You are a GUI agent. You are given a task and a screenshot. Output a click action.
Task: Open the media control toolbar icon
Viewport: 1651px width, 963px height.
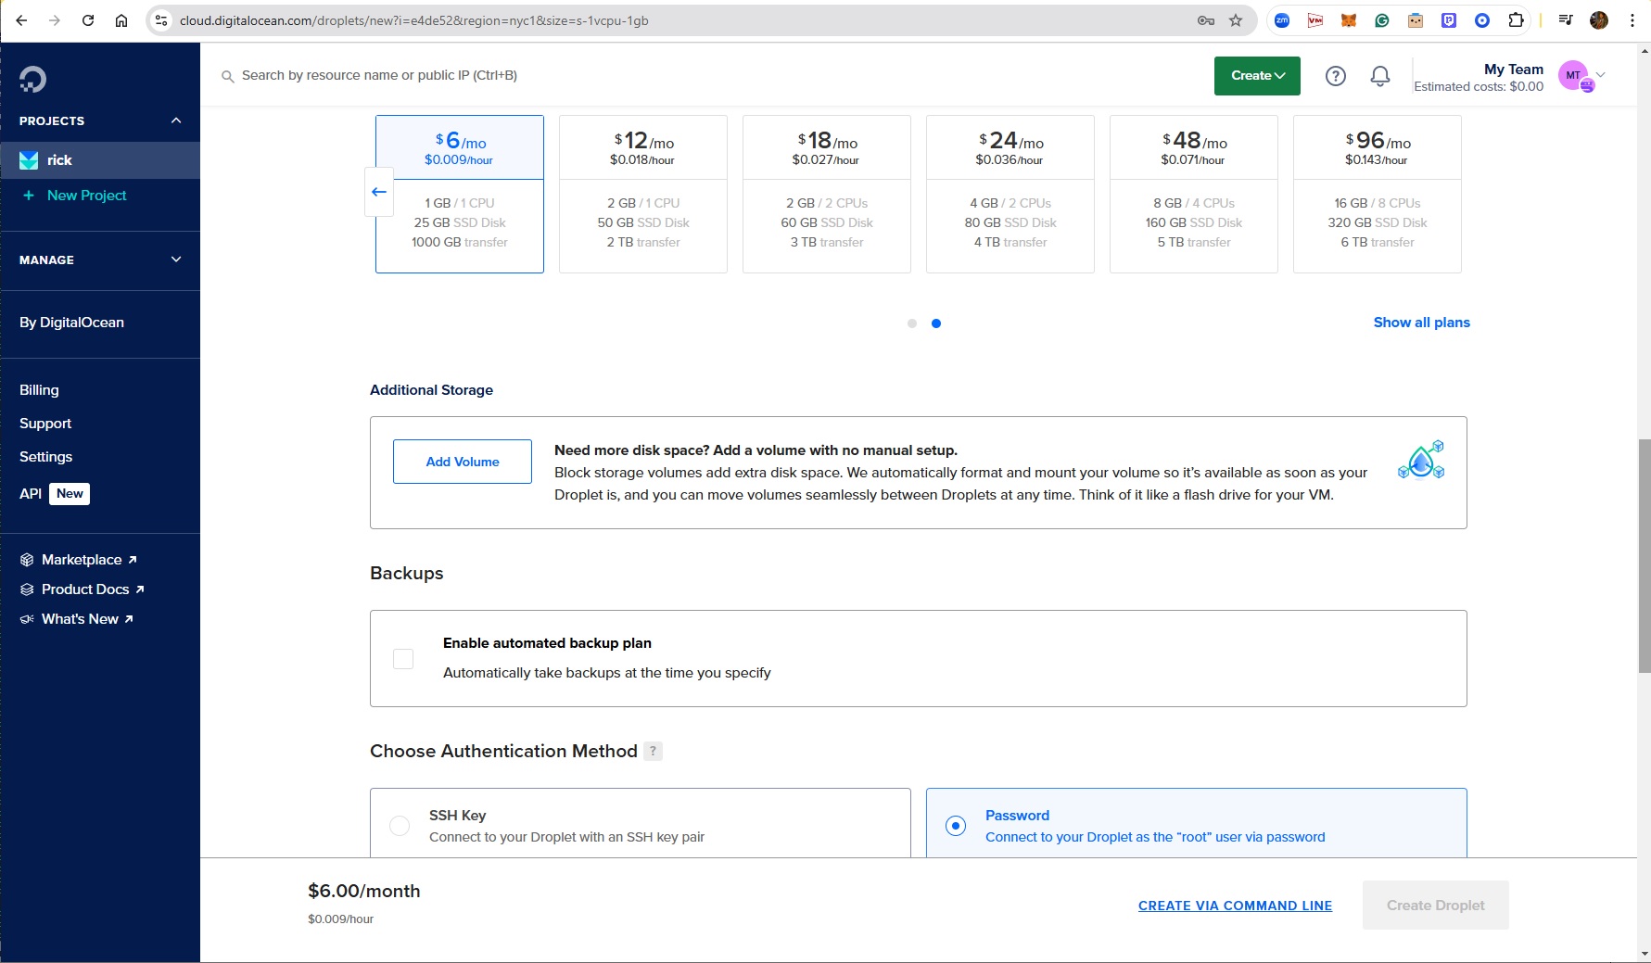point(1566,20)
